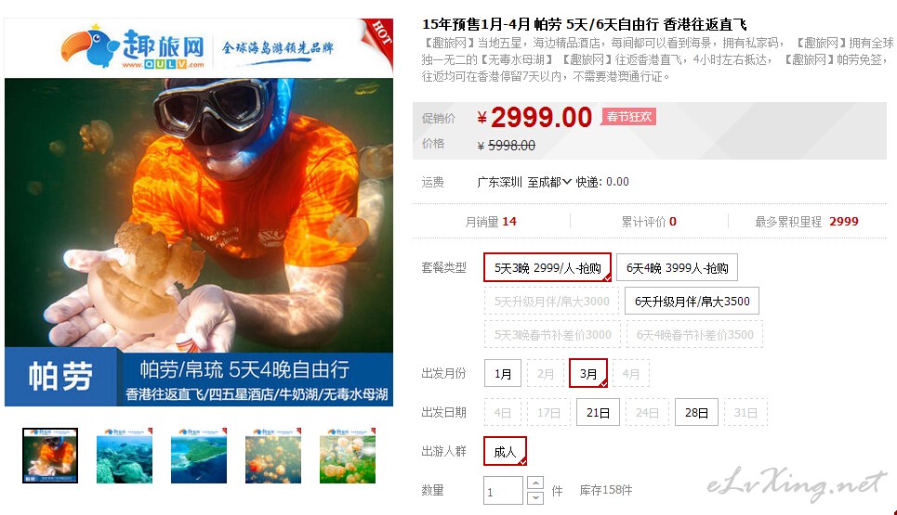Click the 趣旅网 toucan logo
The width and height of the screenshot is (897, 515).
point(133,46)
